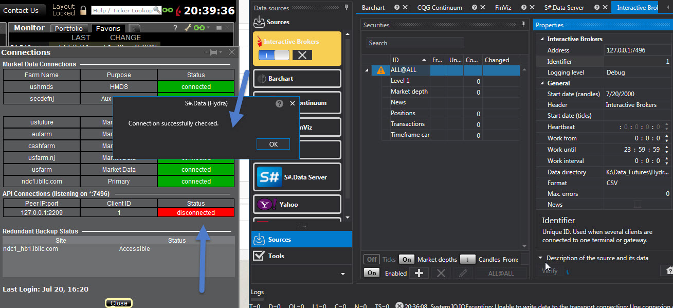Pin the Securities panel
This screenshot has height=308, width=673.
coord(523,25)
